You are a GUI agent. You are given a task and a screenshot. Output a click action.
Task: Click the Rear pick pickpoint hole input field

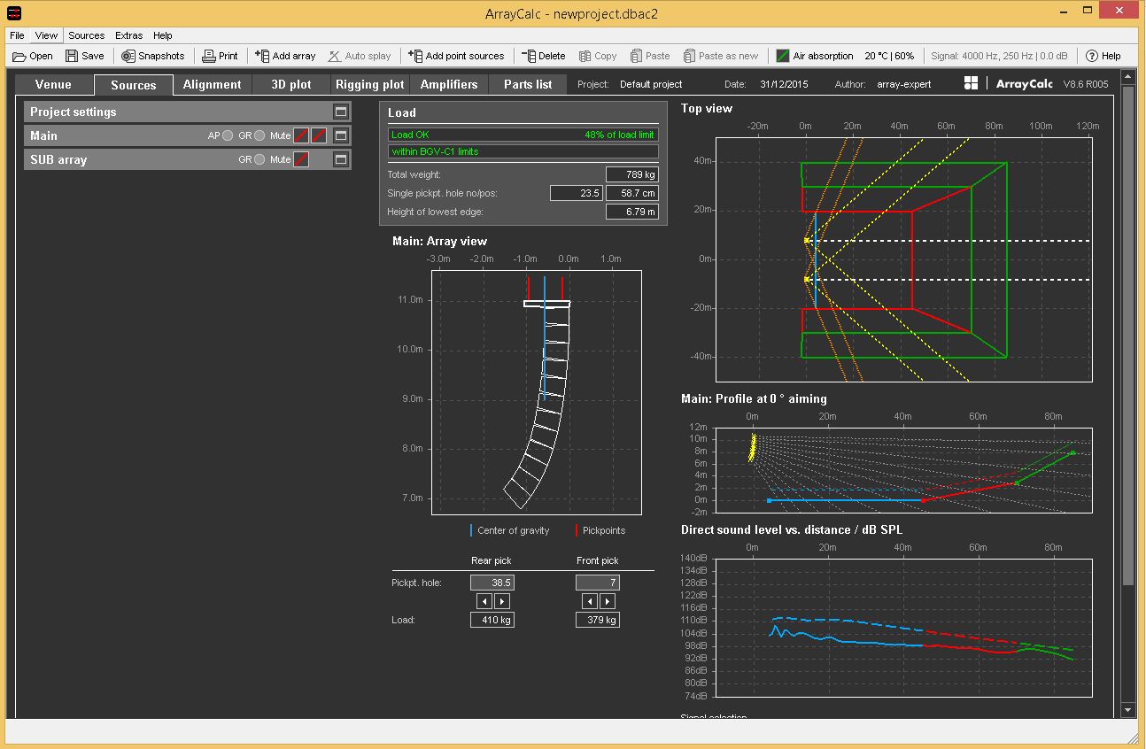pyautogui.click(x=492, y=582)
